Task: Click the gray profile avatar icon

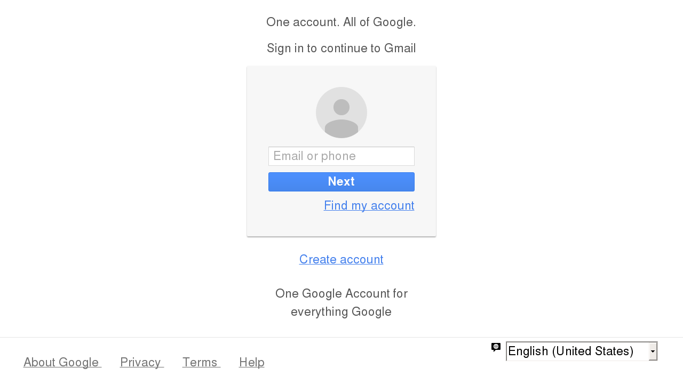Action: pyautogui.click(x=341, y=113)
